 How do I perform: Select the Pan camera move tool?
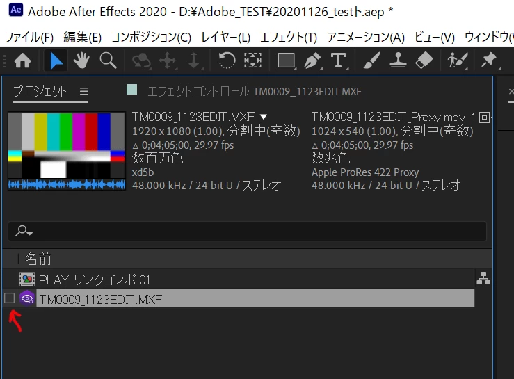pyautogui.click(x=168, y=61)
